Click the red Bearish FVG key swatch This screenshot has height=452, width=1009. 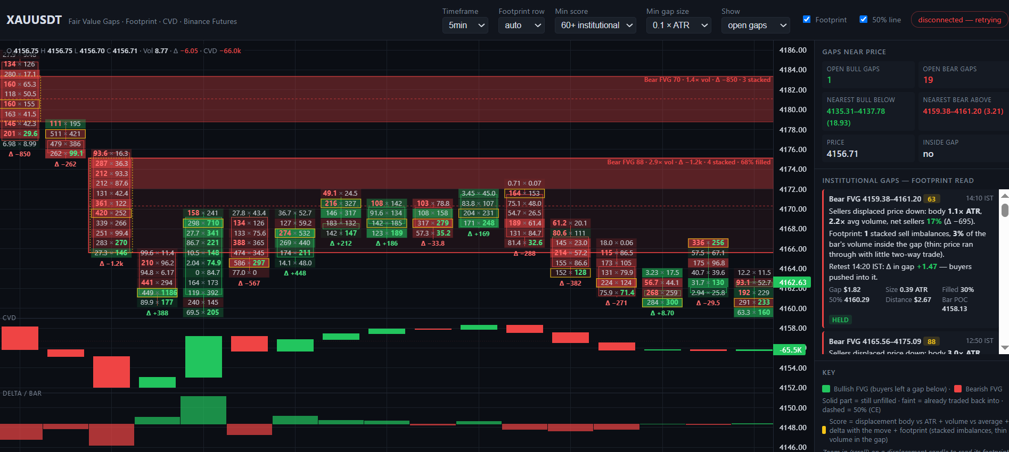[x=958, y=389]
